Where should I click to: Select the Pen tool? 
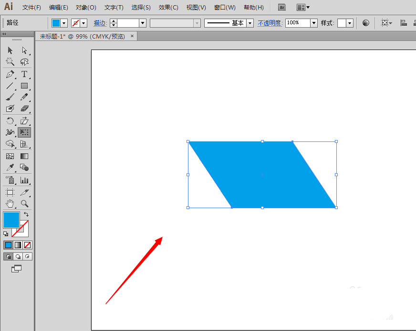coord(10,74)
